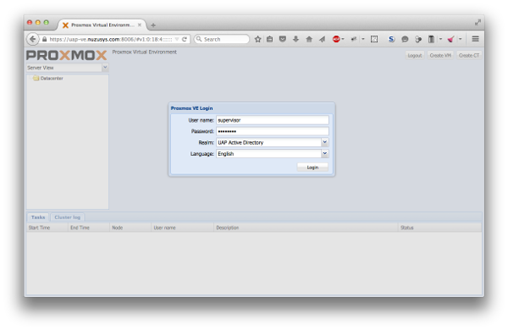Click the pin extension icon
The image size is (508, 330).
click(354, 39)
